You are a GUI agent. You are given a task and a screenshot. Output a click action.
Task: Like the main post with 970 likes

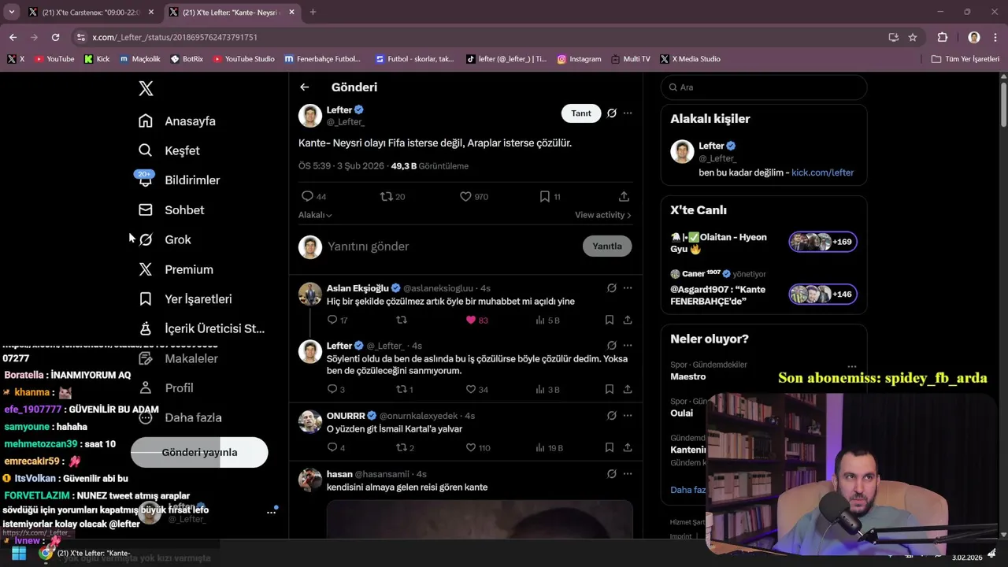(x=474, y=196)
